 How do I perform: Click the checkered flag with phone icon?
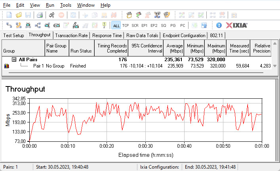(x=167, y=15)
